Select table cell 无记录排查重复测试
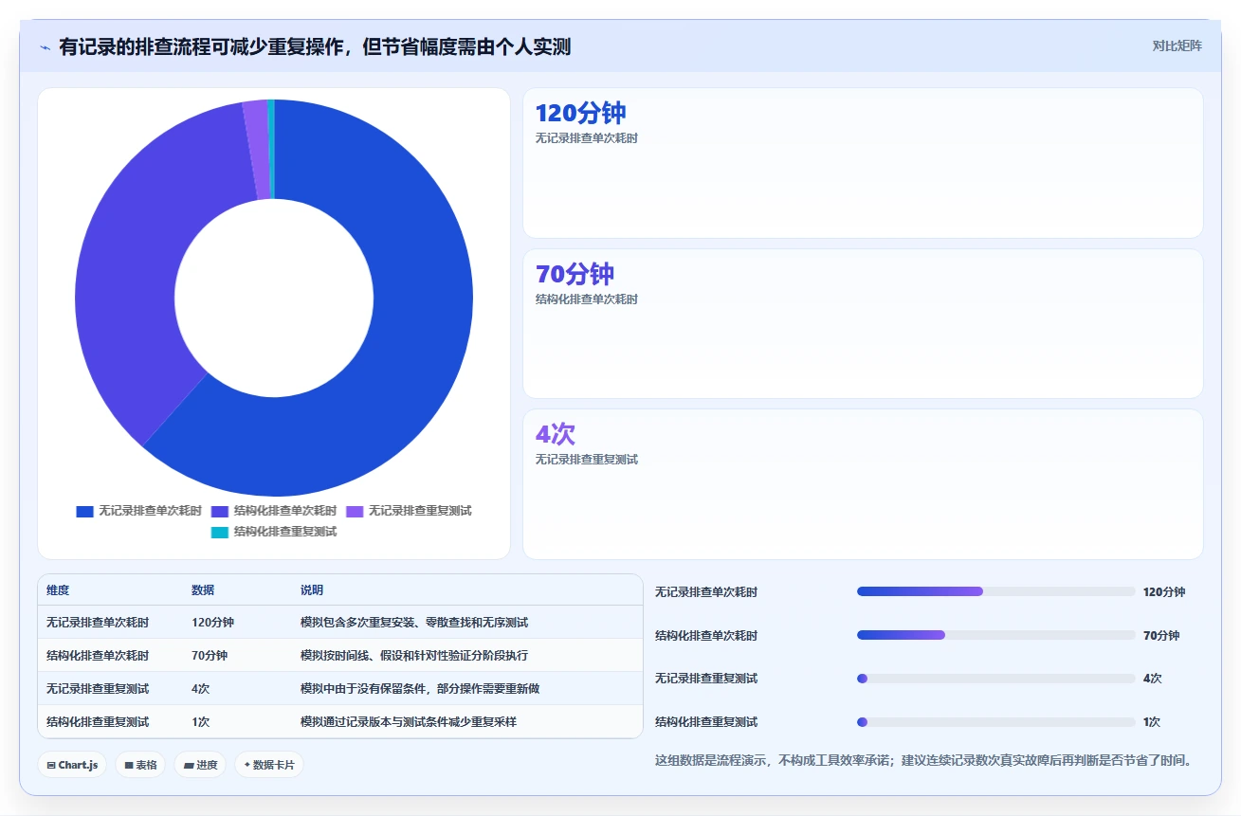 point(98,689)
